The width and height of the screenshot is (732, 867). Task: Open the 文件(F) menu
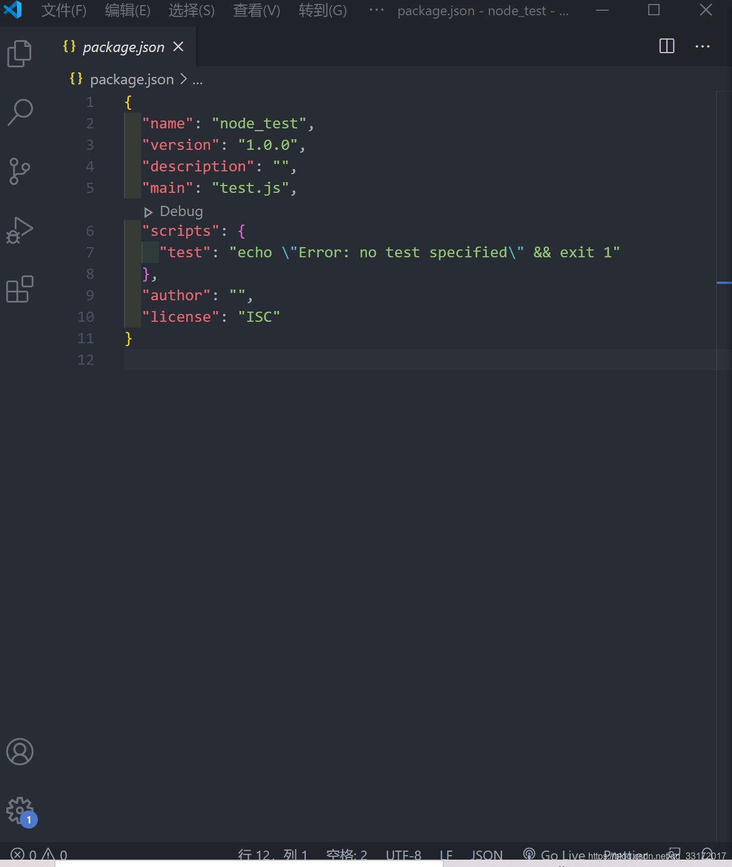[x=64, y=10]
